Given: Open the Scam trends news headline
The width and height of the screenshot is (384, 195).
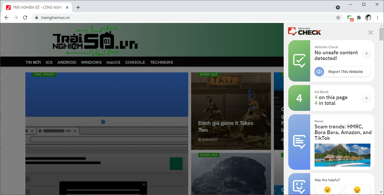Looking at the screenshot, I should 343,132.
